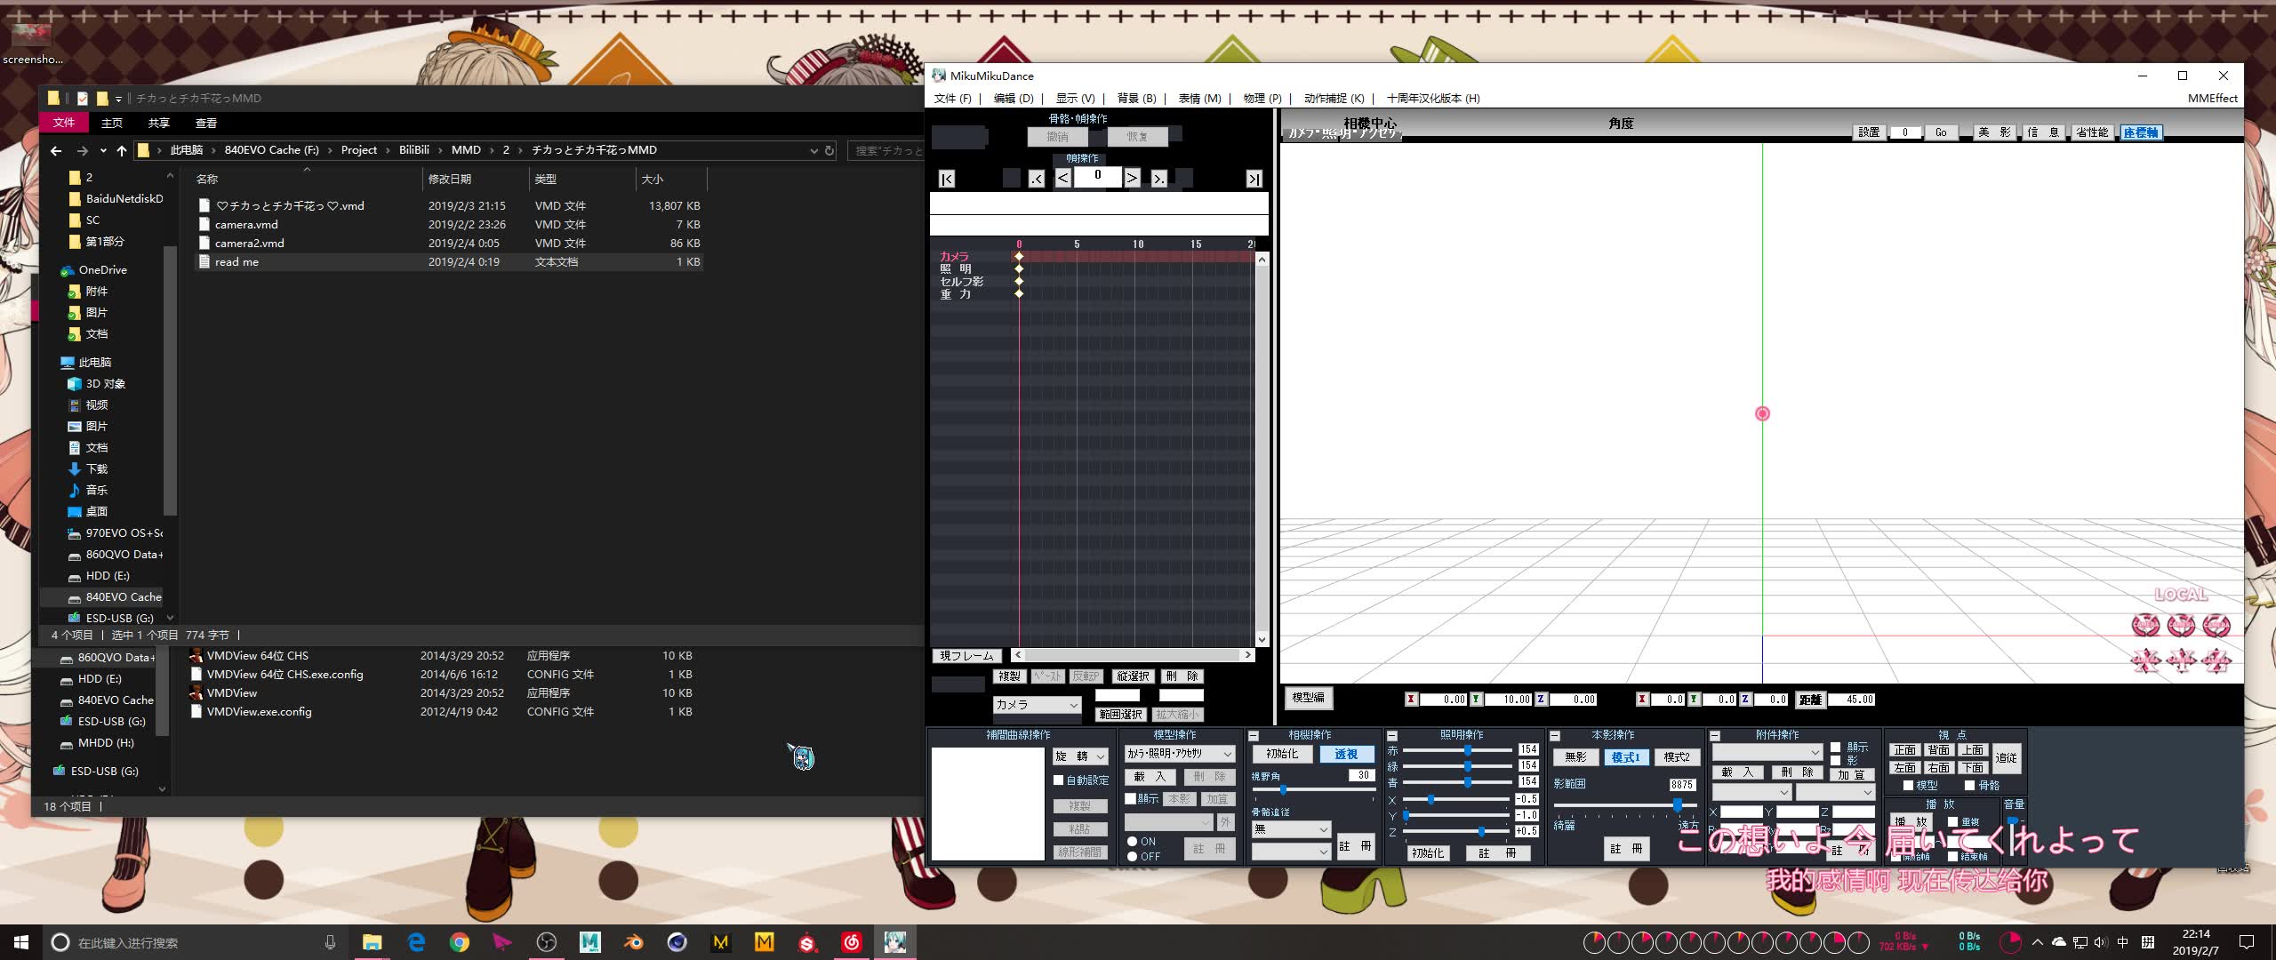Open Google Chrome from the taskbar
Viewport: 2276px width, 960px height.
pyautogui.click(x=460, y=942)
